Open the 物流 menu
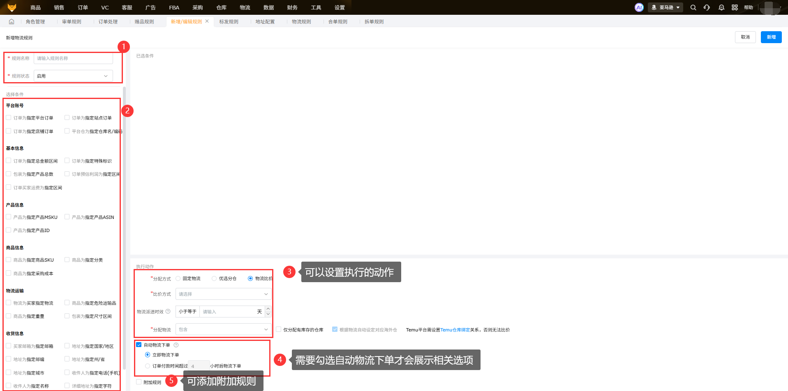The height and width of the screenshot is (391, 788). 245,7
